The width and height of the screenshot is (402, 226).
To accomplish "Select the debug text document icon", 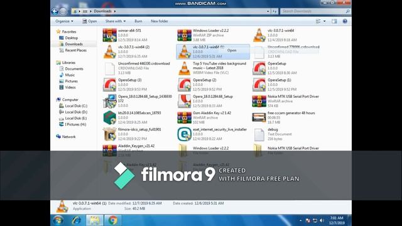I will pyautogui.click(x=259, y=134).
